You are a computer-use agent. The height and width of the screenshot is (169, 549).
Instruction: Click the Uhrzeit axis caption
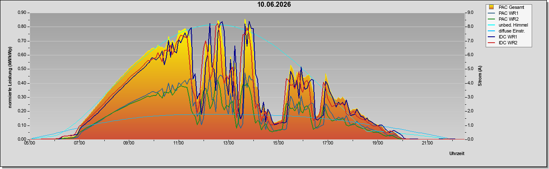click(457, 154)
